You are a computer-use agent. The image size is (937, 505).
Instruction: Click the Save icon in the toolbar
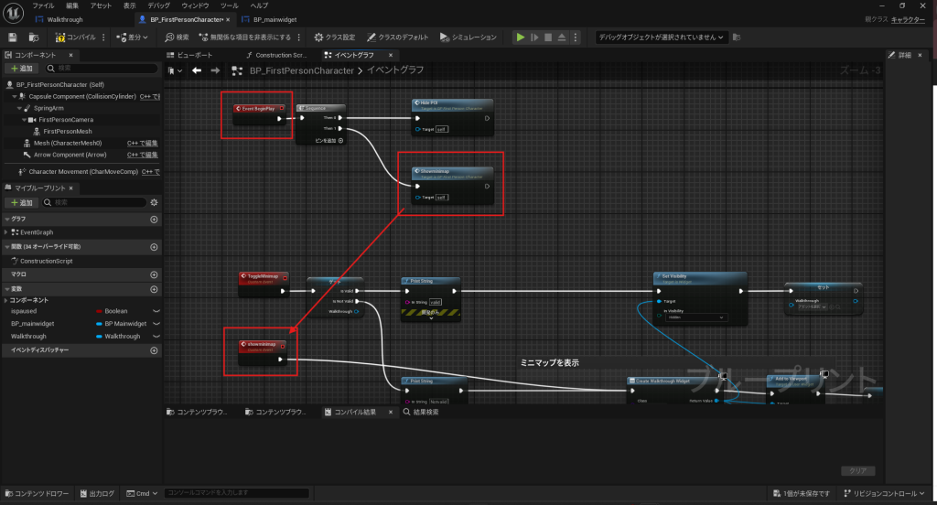[x=13, y=38]
